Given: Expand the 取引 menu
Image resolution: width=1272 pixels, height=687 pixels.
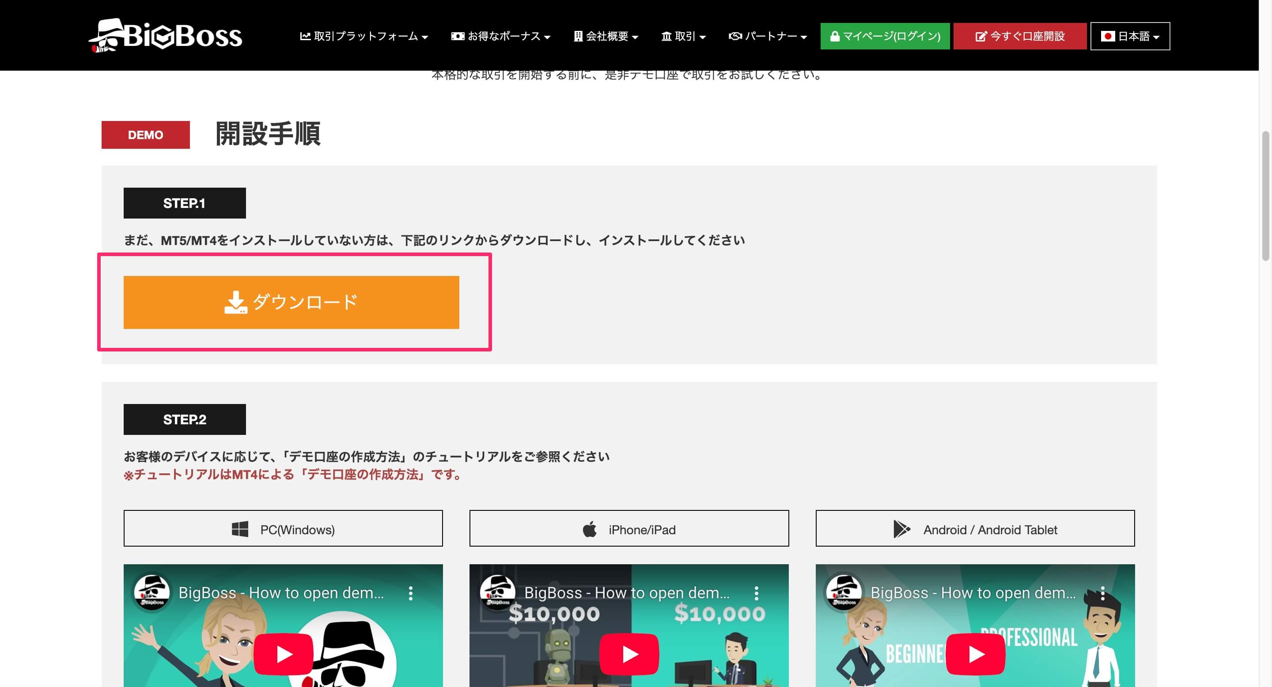Looking at the screenshot, I should point(683,36).
